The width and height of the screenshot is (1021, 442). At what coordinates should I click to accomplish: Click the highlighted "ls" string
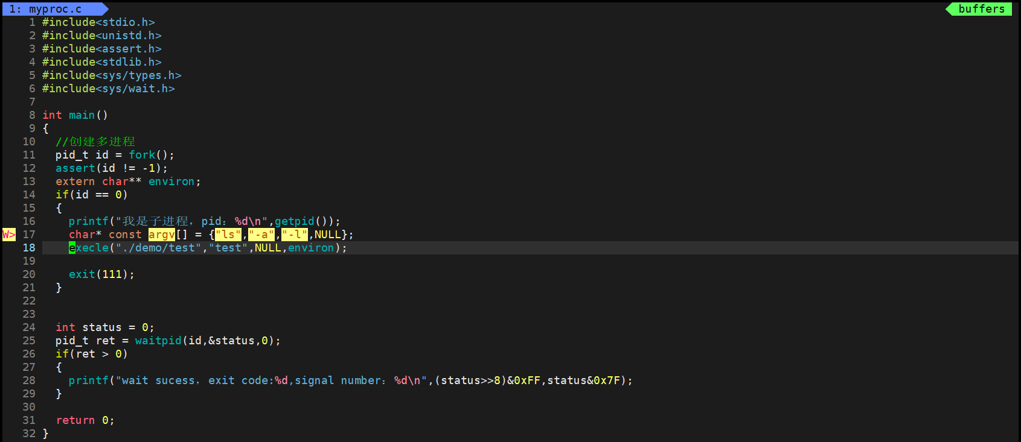(x=228, y=235)
